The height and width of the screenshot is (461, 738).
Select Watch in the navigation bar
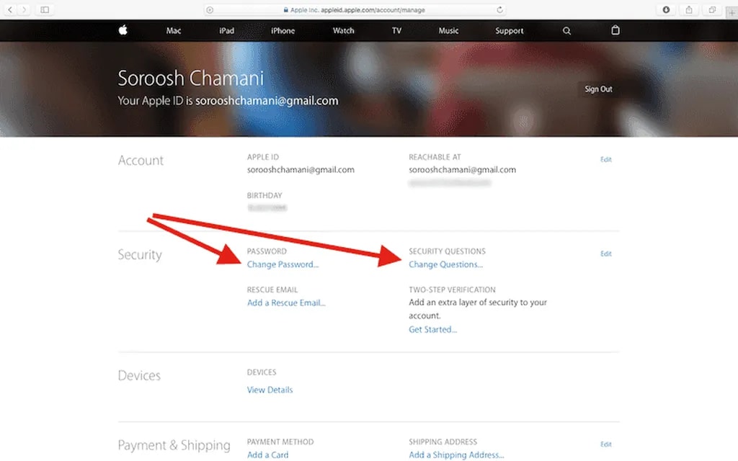click(x=343, y=31)
